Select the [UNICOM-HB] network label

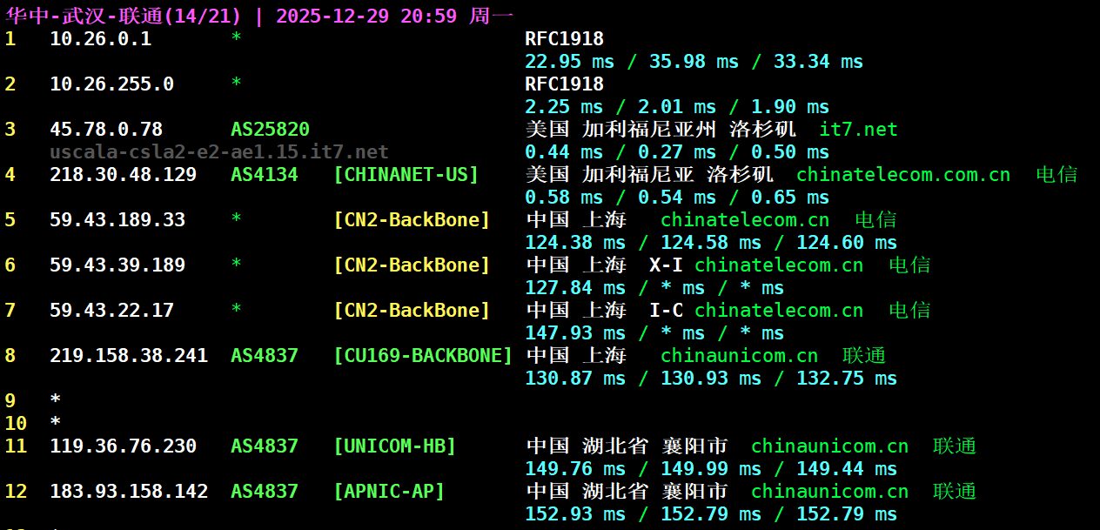click(x=394, y=446)
